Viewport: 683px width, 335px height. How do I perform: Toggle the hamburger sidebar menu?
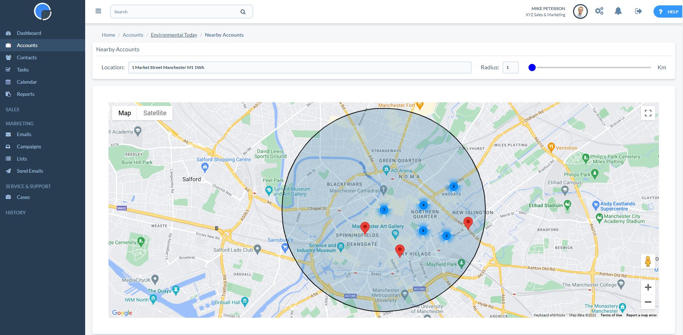click(x=98, y=11)
